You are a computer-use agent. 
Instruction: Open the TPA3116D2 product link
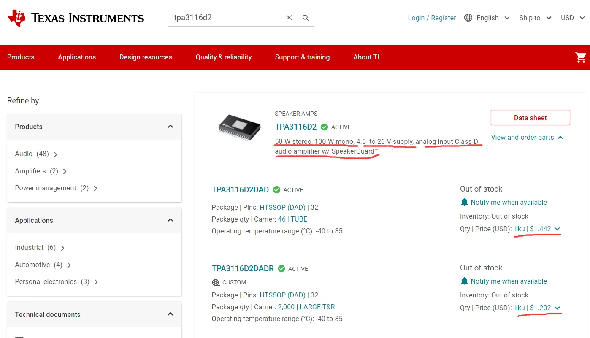(296, 127)
